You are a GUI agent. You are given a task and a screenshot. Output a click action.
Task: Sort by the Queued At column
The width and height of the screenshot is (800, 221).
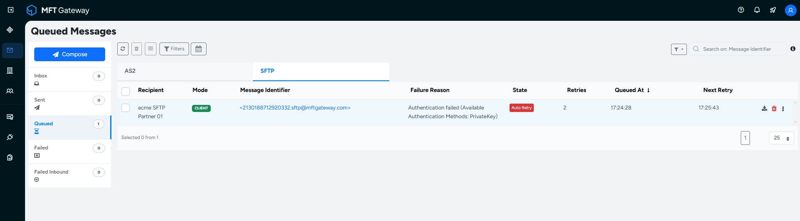(632, 90)
